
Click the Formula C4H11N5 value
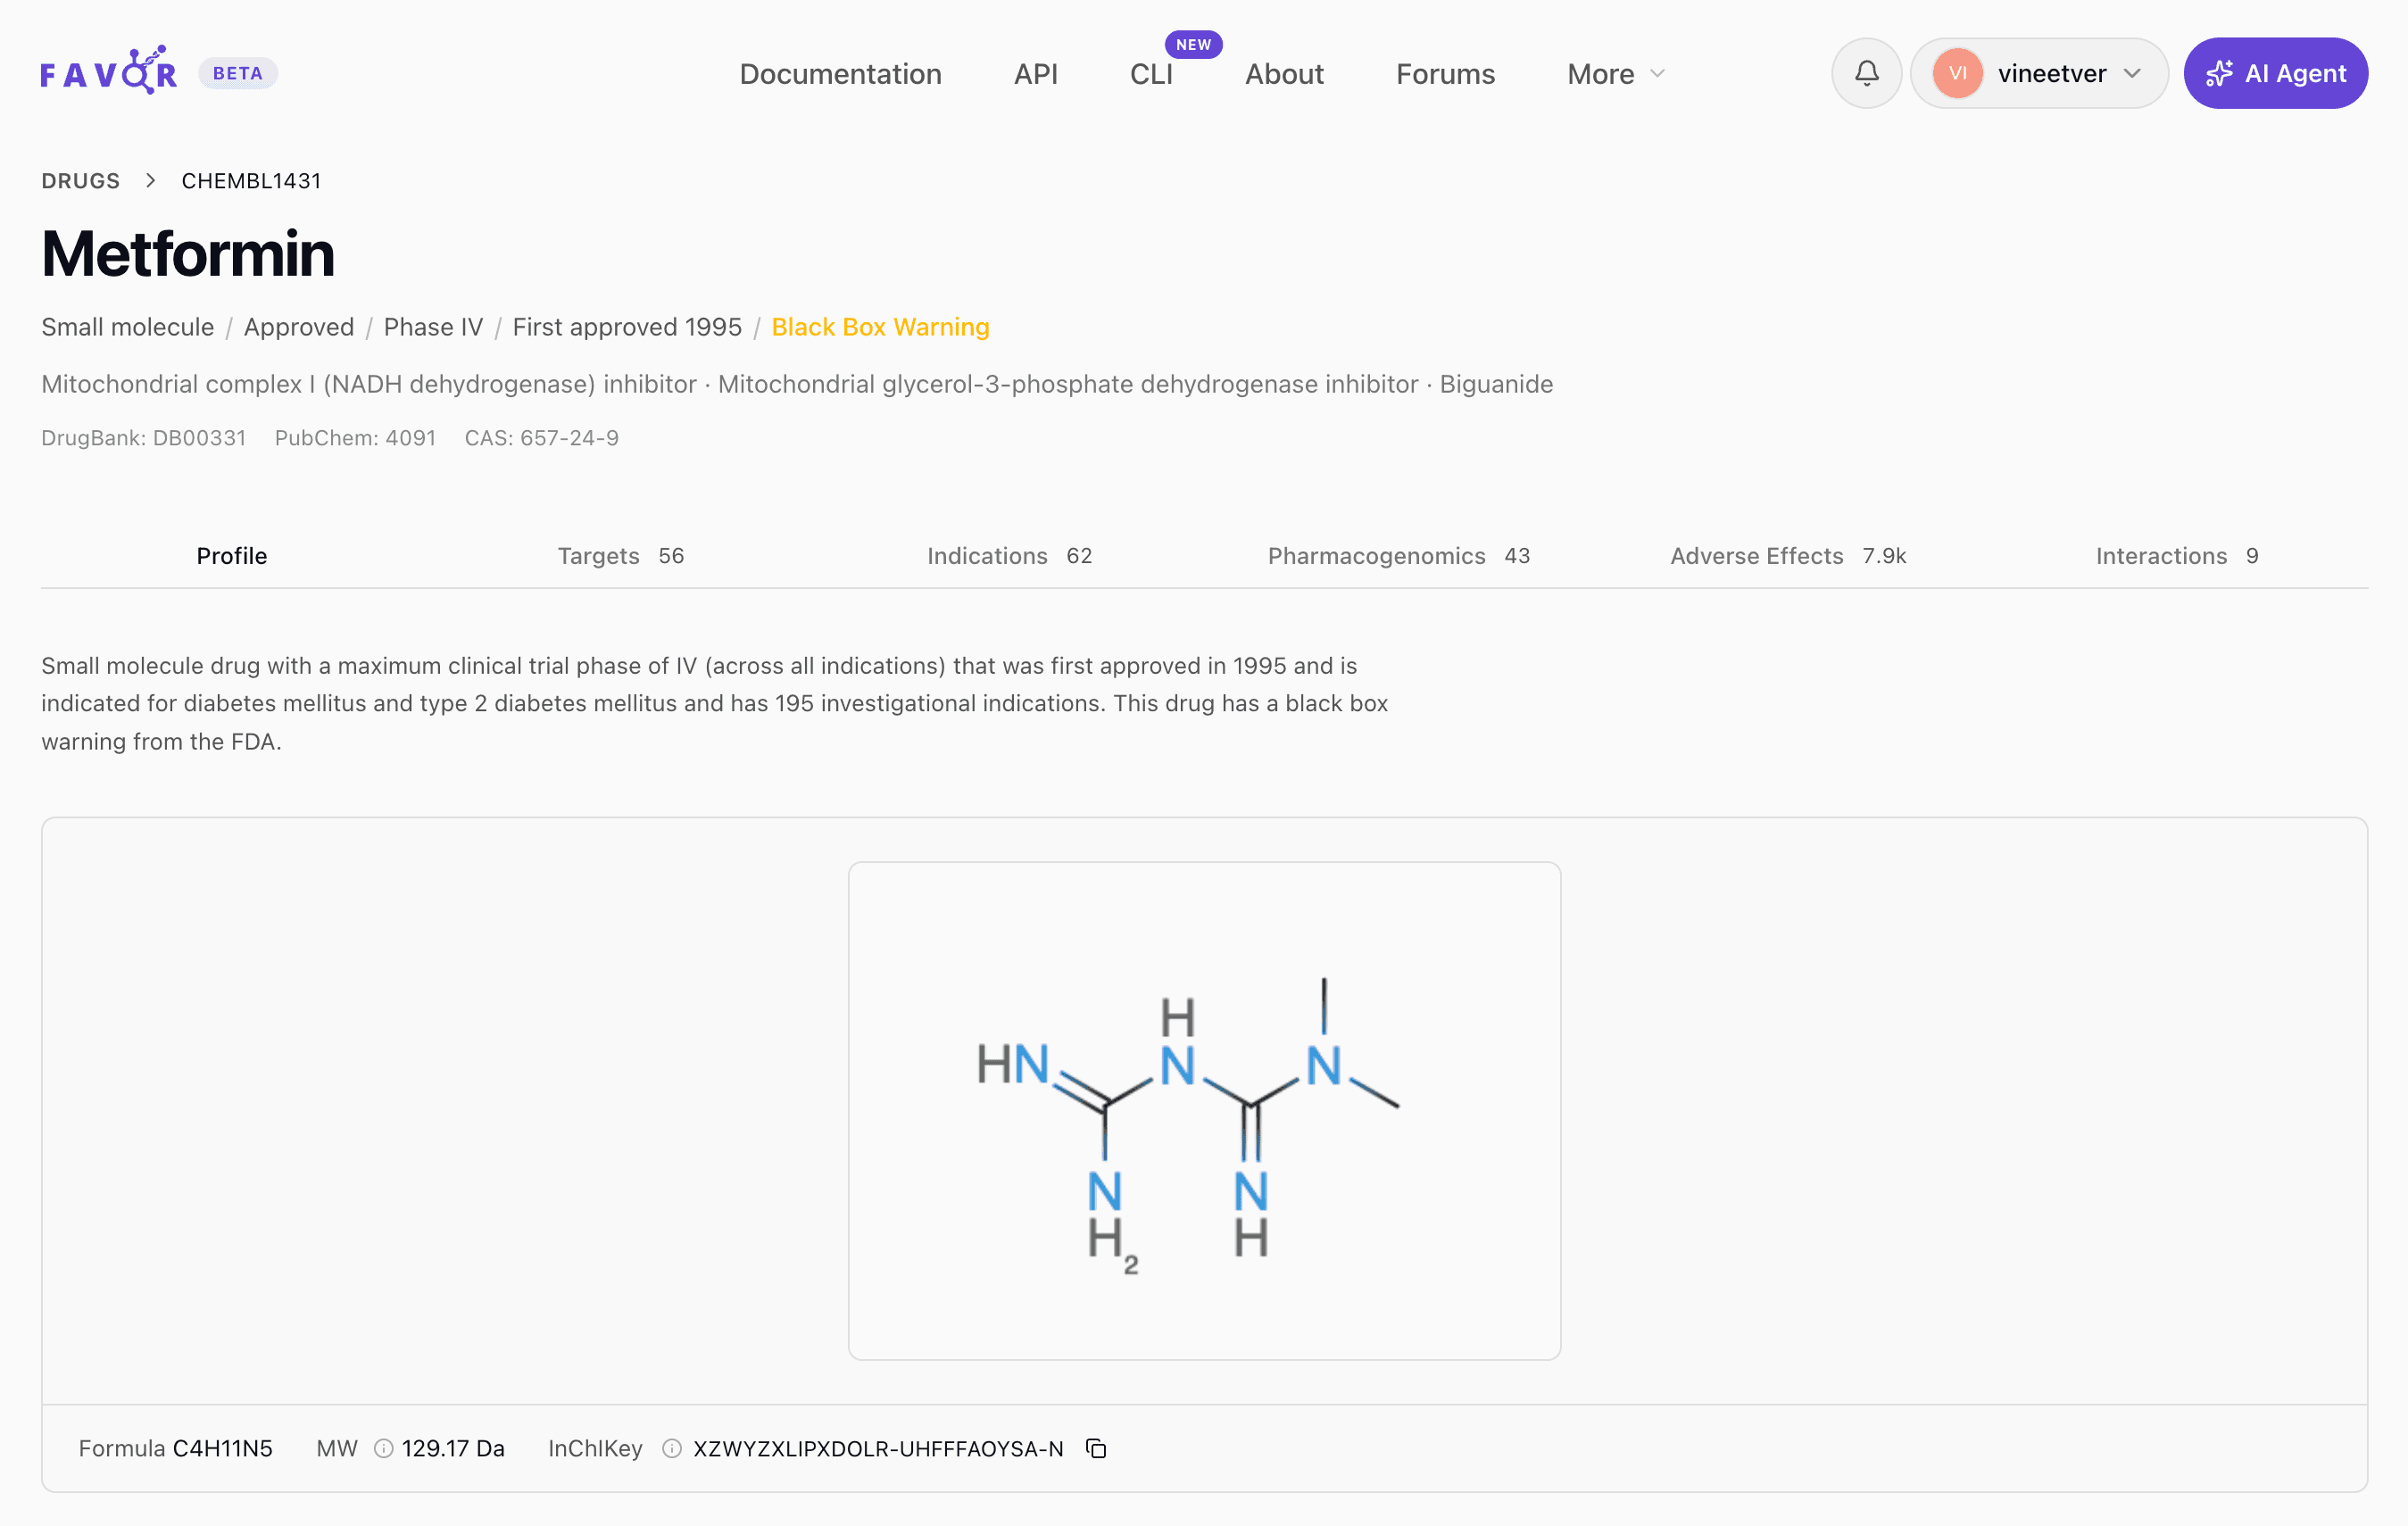(x=222, y=1448)
